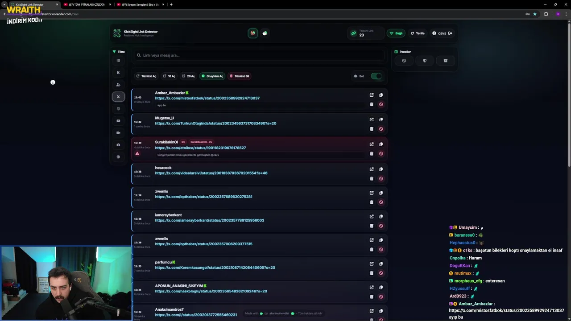This screenshot has width=571, height=321.
Task: Delete the Mugetsu_U entry
Action: click(x=372, y=129)
